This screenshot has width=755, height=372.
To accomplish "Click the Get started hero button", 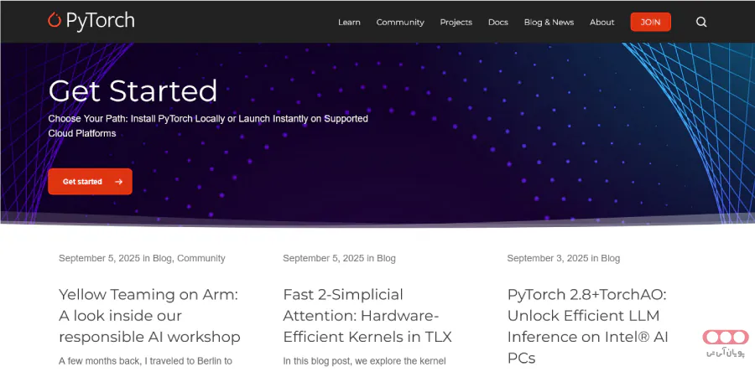I will tap(90, 182).
